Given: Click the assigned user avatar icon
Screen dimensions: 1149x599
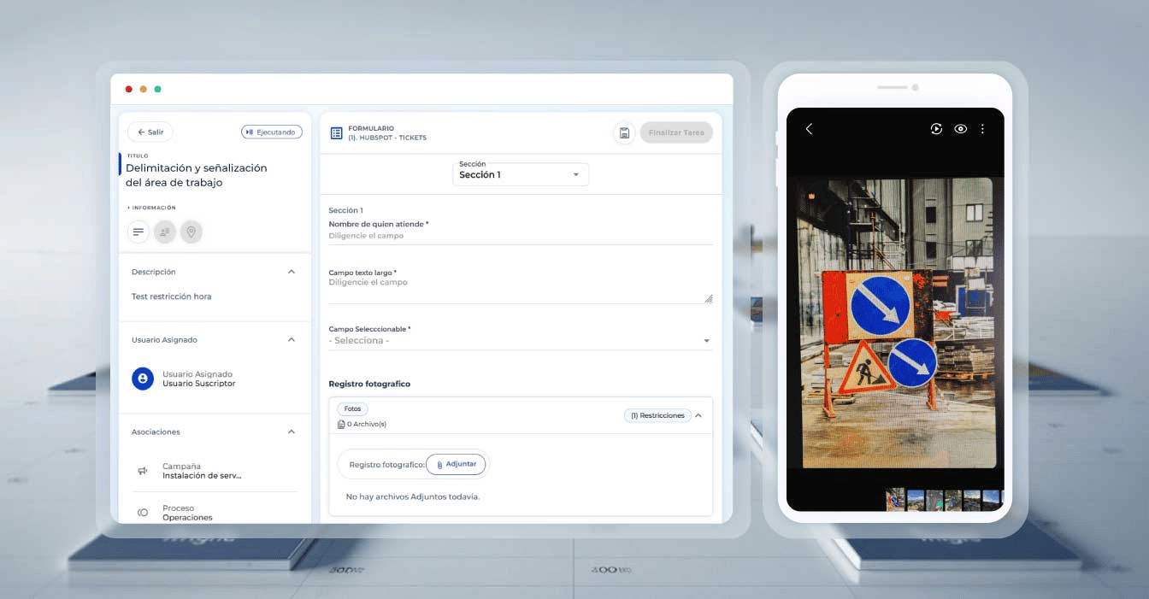Looking at the screenshot, I should pos(143,379).
